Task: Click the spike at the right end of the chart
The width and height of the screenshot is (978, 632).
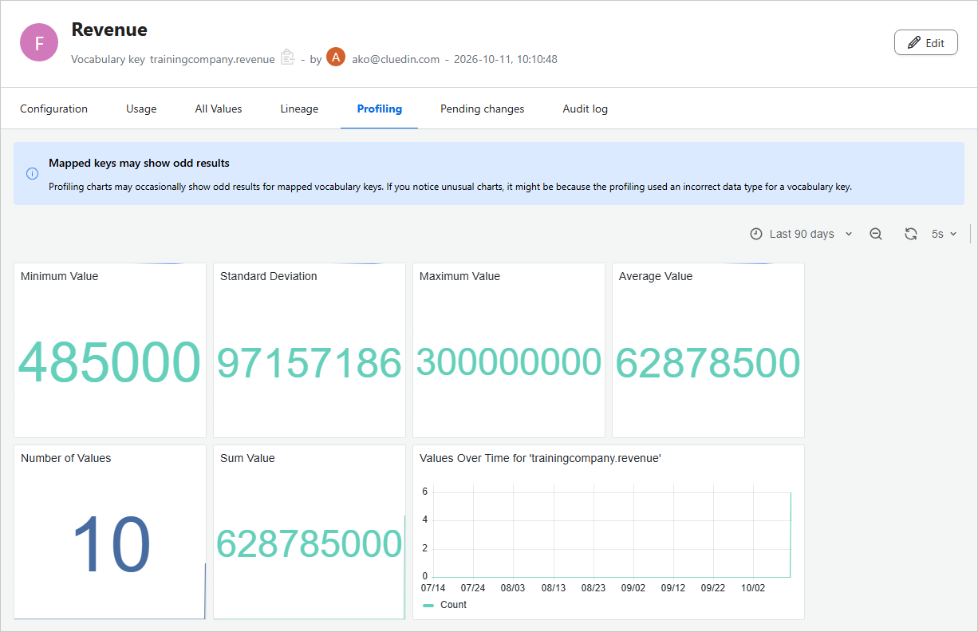Action: tap(790, 533)
